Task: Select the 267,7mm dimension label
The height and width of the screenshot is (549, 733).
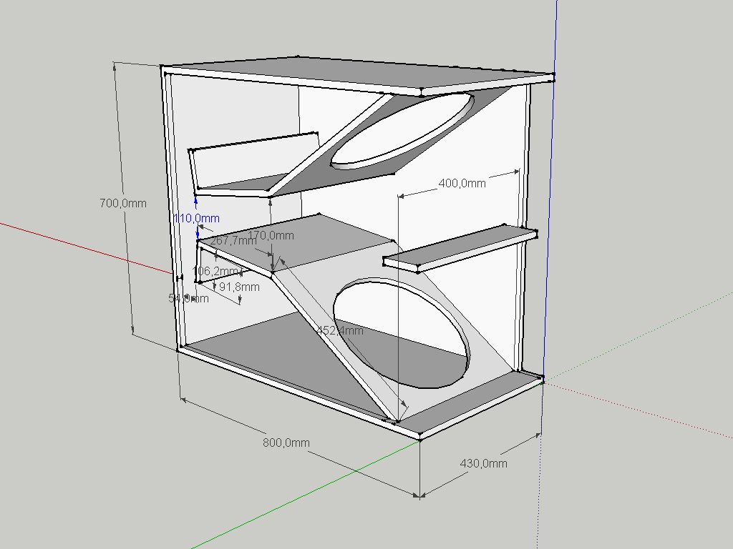Action: [x=233, y=240]
